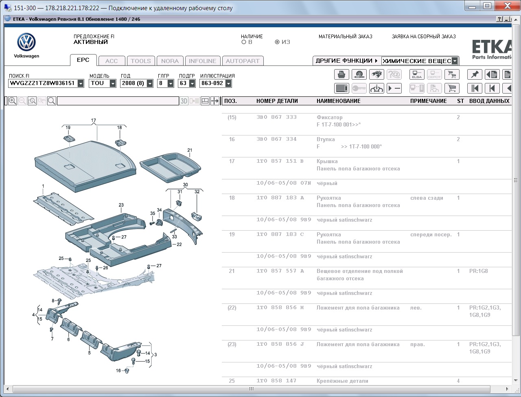Select part number 1T0 858 147
The image size is (521, 397).
coord(276,381)
